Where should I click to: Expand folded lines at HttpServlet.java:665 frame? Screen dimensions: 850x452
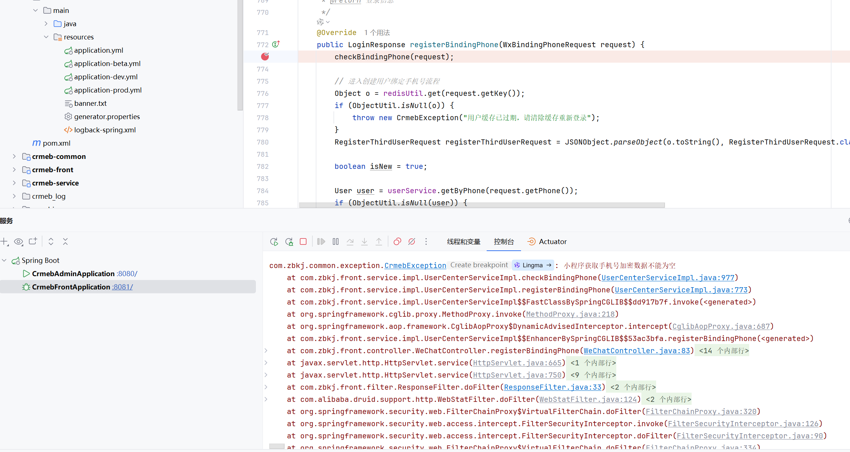point(266,363)
